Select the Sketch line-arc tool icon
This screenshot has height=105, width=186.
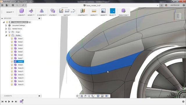click(73, 11)
